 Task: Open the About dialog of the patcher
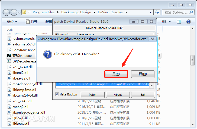pos(118,95)
